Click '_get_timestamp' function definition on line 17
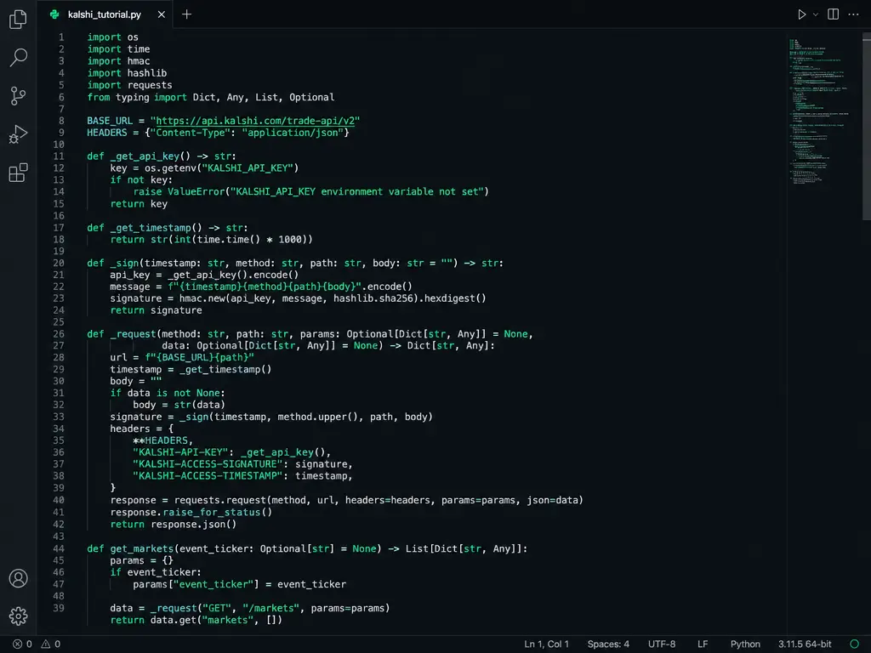871x653 pixels. 150,228
